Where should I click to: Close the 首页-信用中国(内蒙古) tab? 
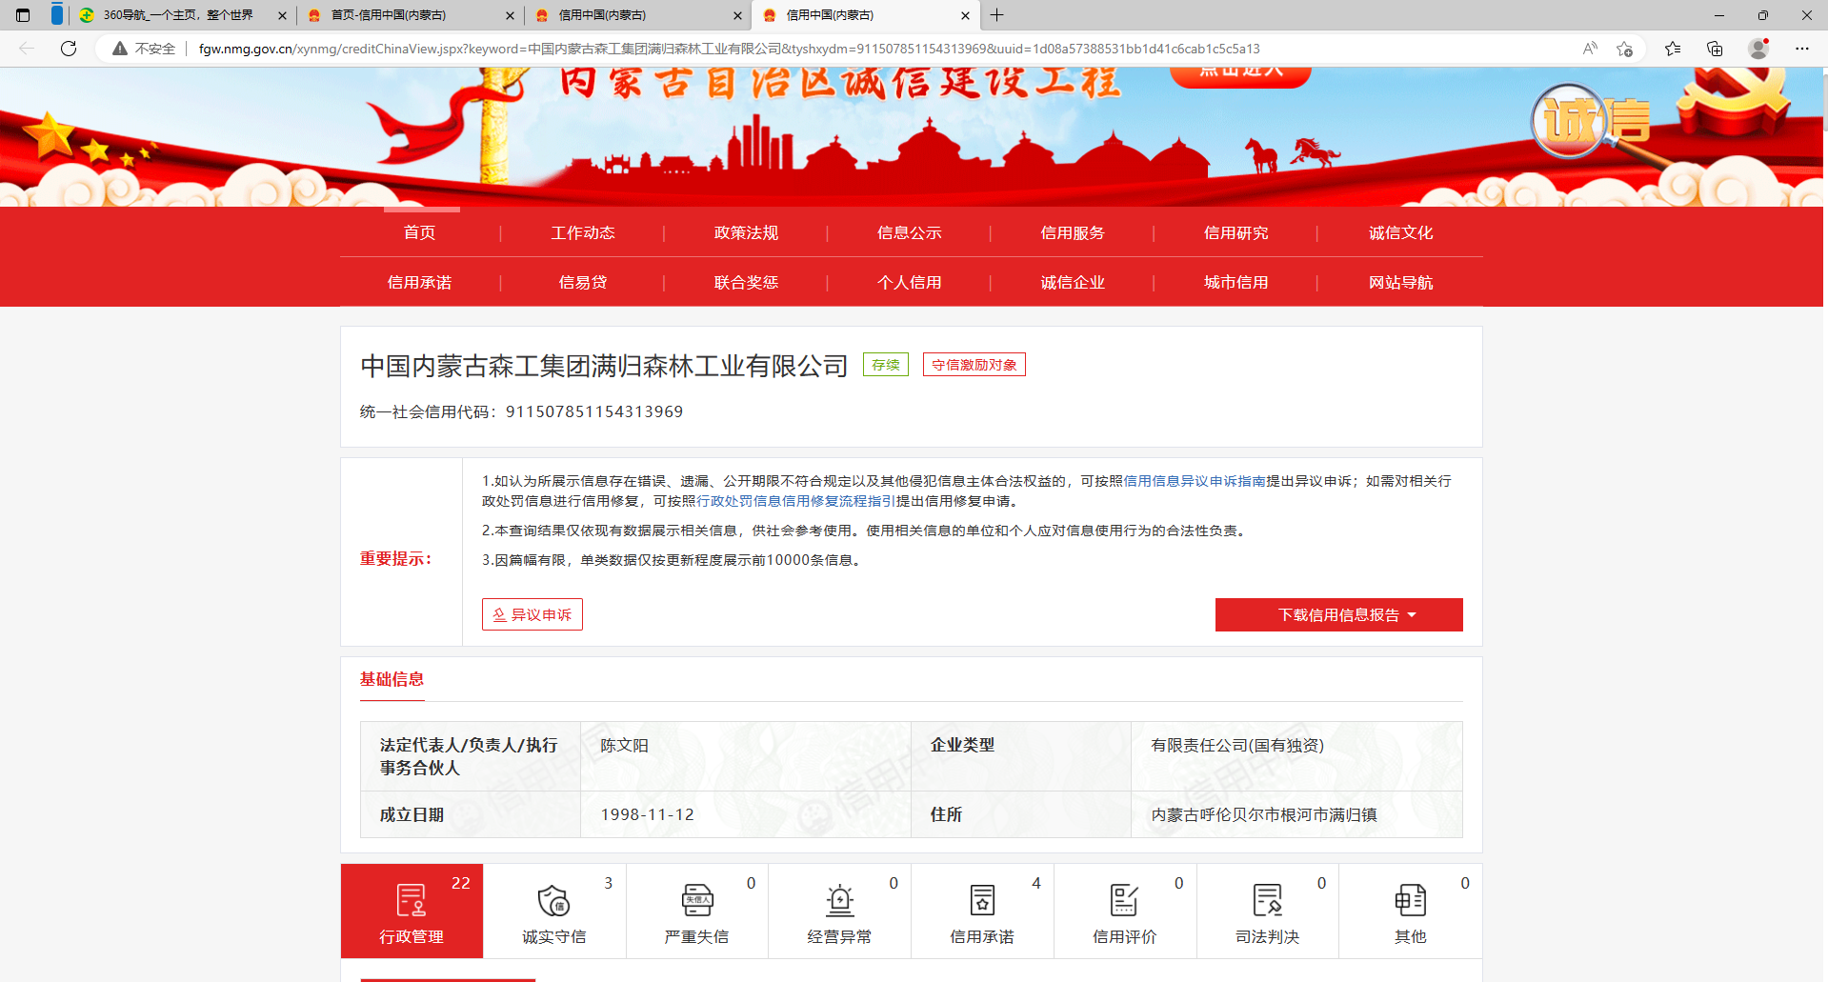(x=510, y=15)
